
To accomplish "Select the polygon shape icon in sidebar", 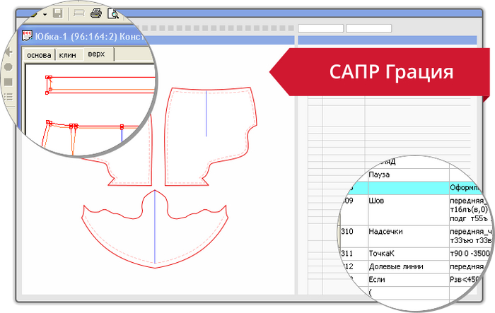I will point(8,67).
